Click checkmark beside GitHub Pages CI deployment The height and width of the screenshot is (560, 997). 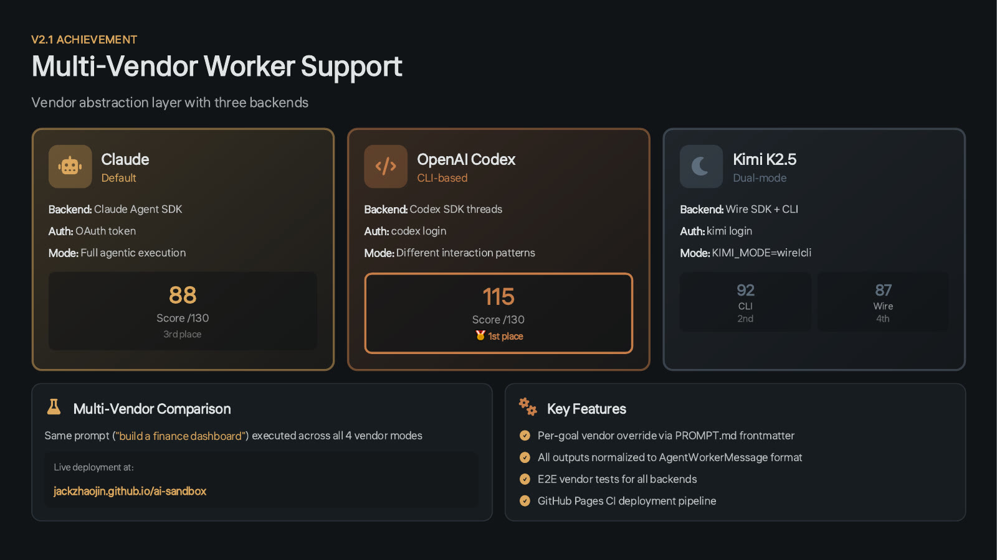click(x=525, y=501)
